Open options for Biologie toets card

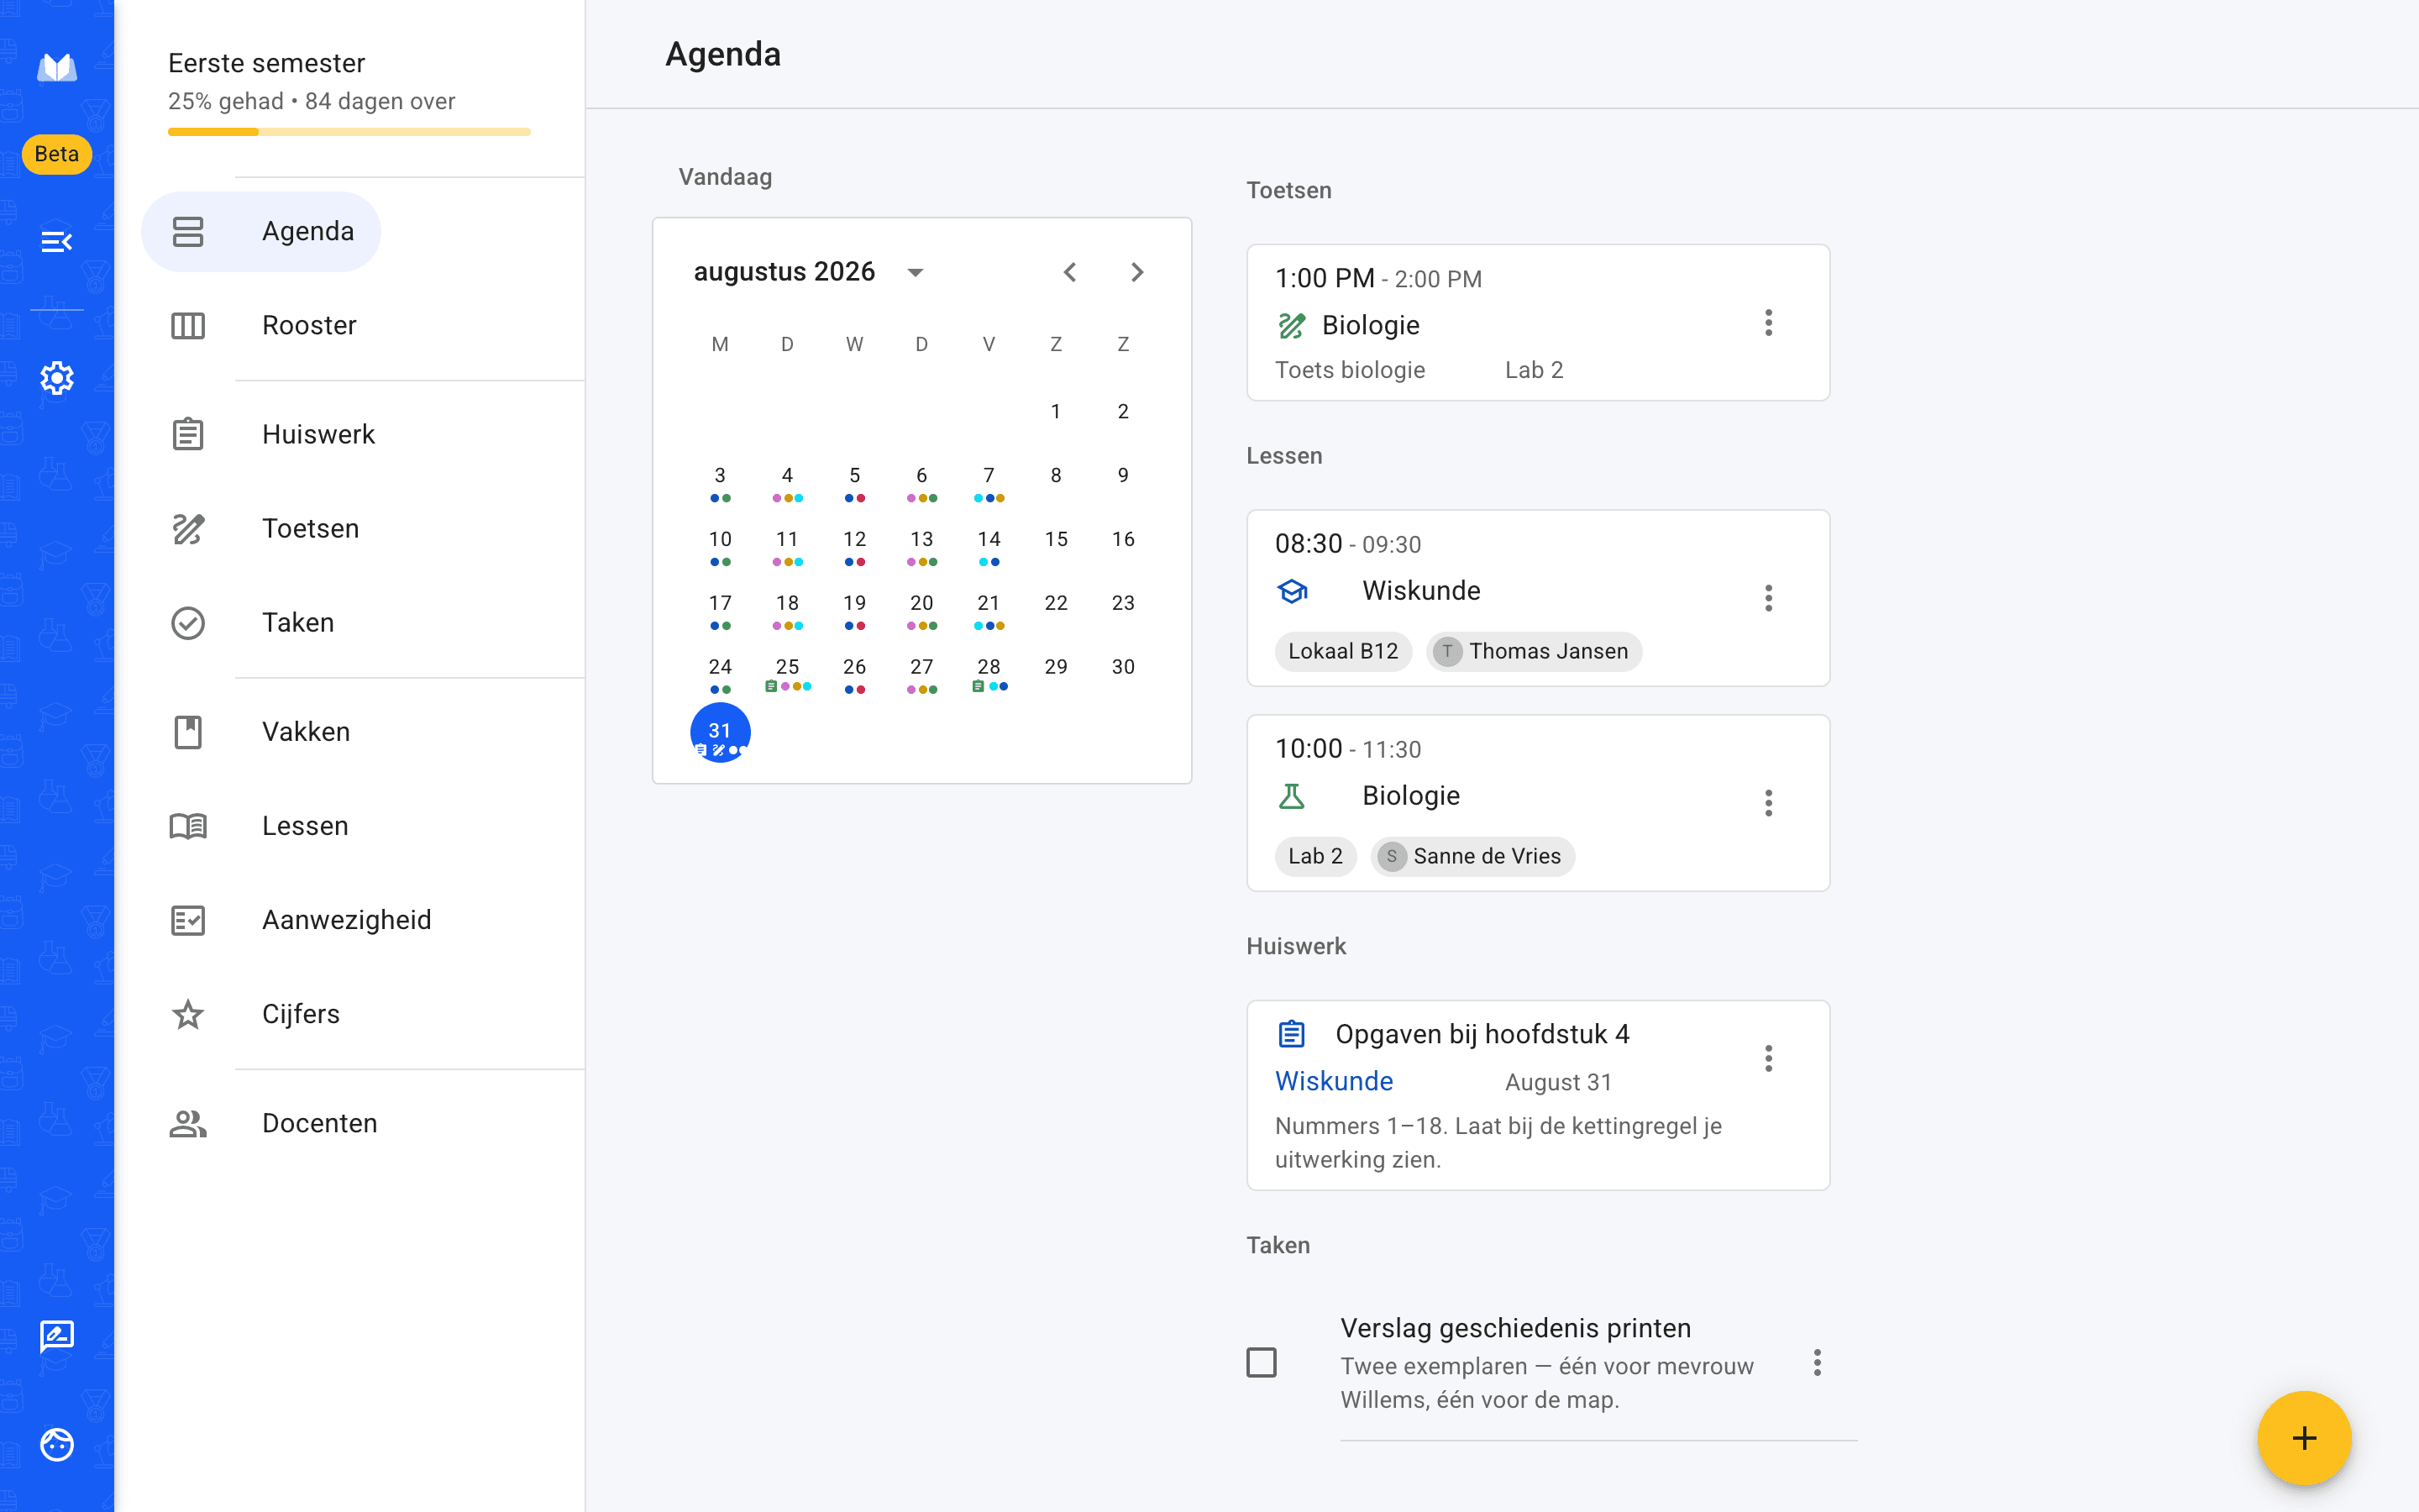tap(1768, 323)
